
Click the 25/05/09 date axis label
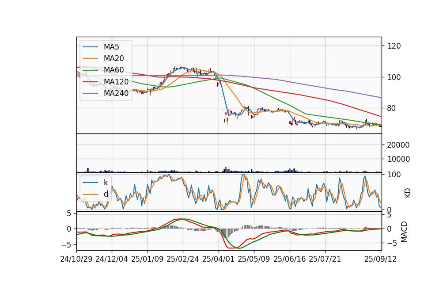pyautogui.click(x=254, y=259)
